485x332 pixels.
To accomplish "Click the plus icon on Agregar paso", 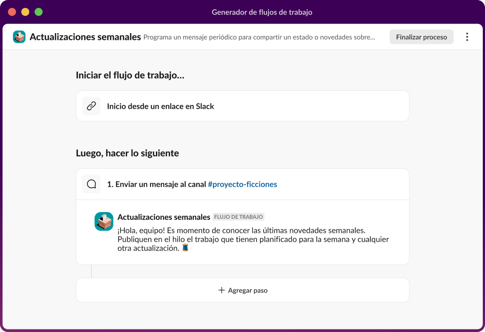I will point(220,290).
